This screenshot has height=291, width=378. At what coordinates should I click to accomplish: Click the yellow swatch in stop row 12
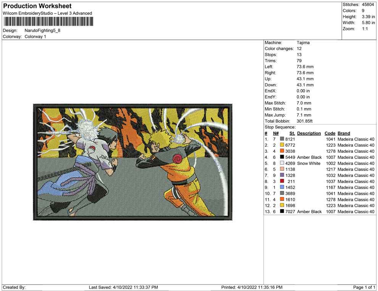point(282,205)
